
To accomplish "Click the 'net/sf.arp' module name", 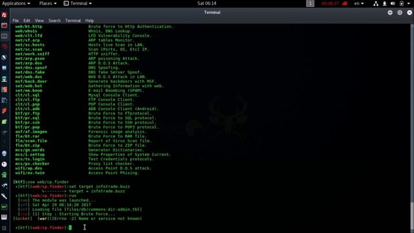I will pos(27,40).
